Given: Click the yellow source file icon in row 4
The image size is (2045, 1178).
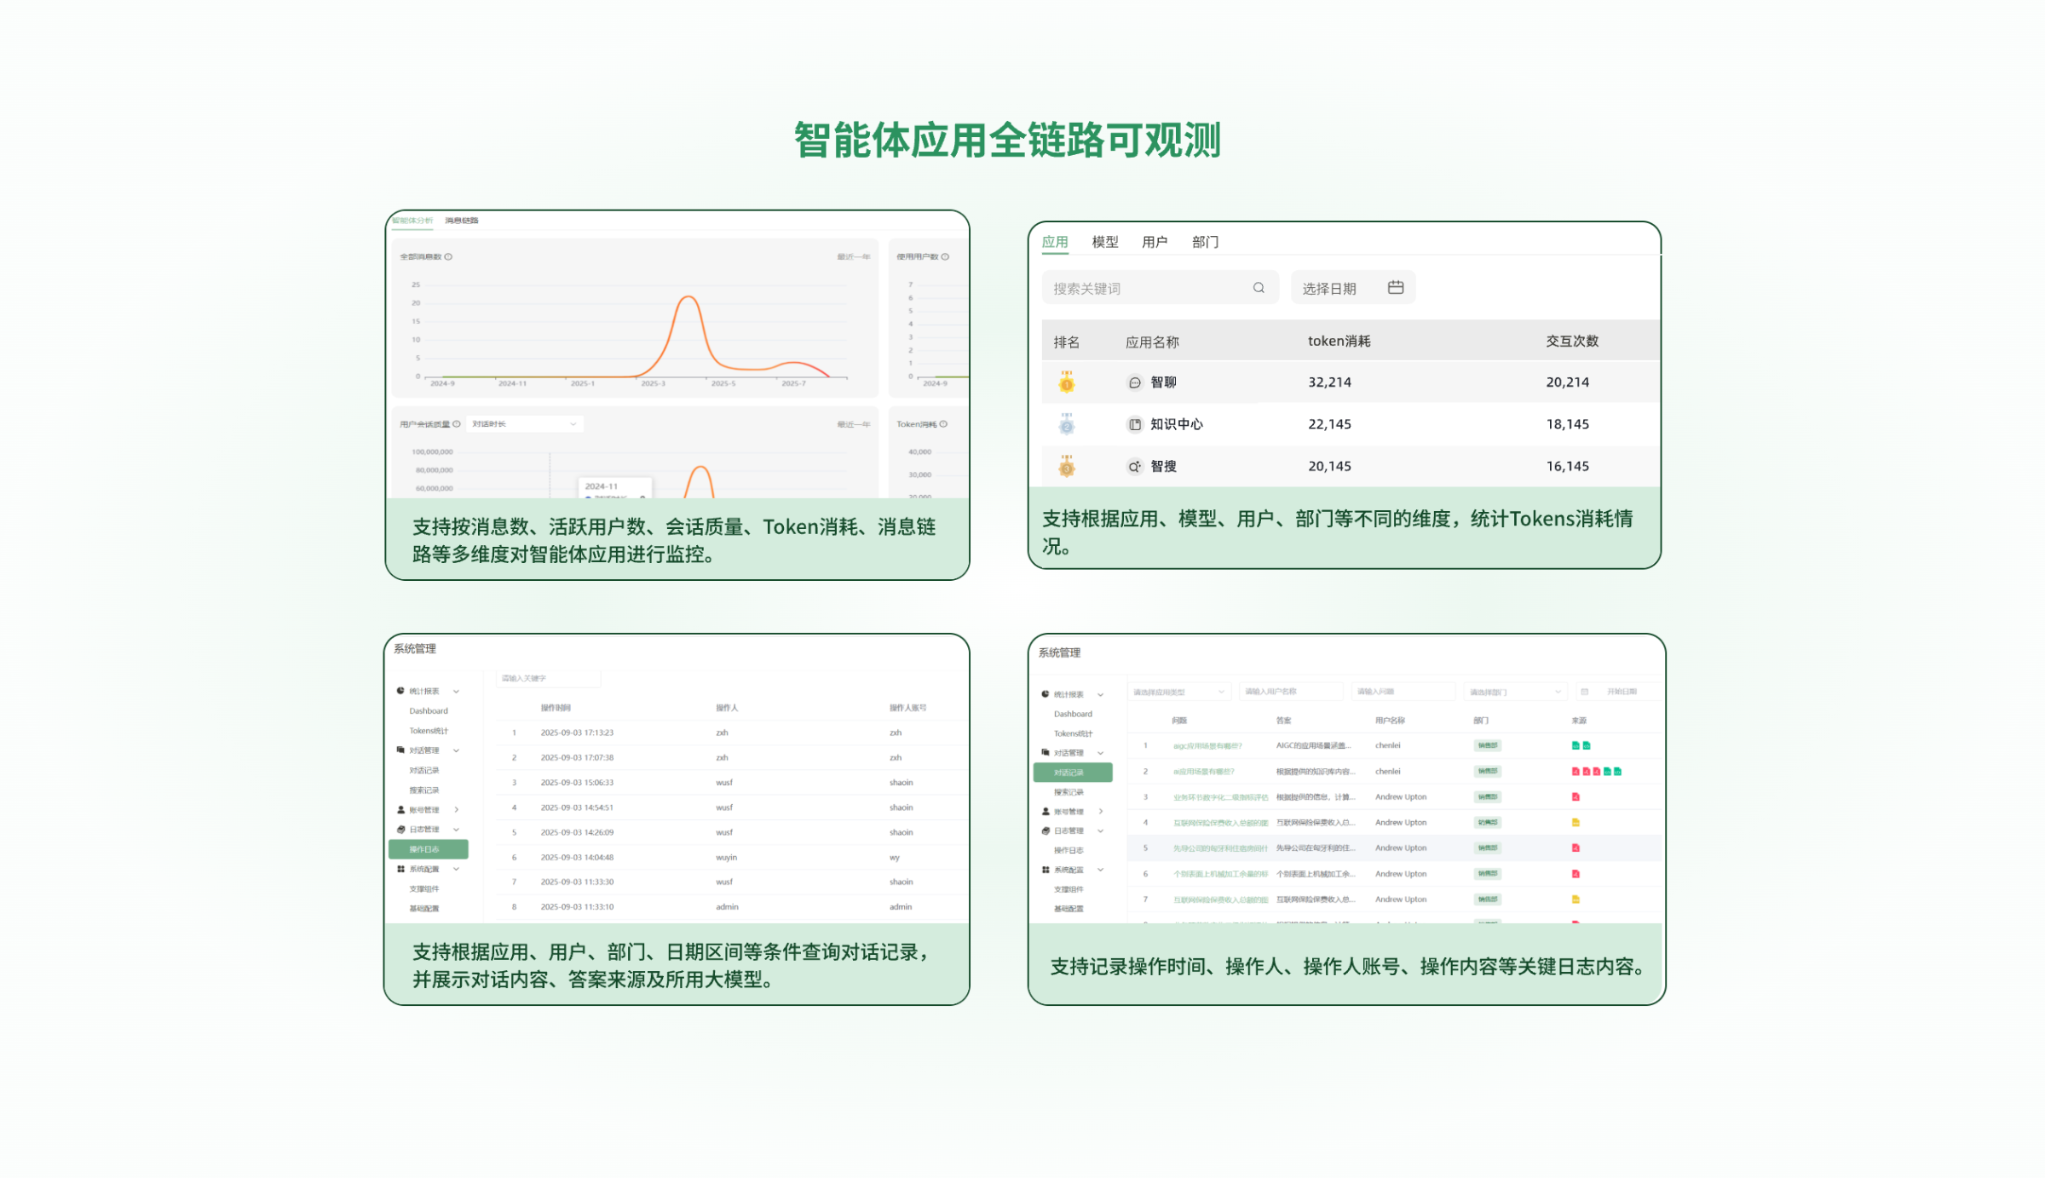Looking at the screenshot, I should coord(1576,822).
